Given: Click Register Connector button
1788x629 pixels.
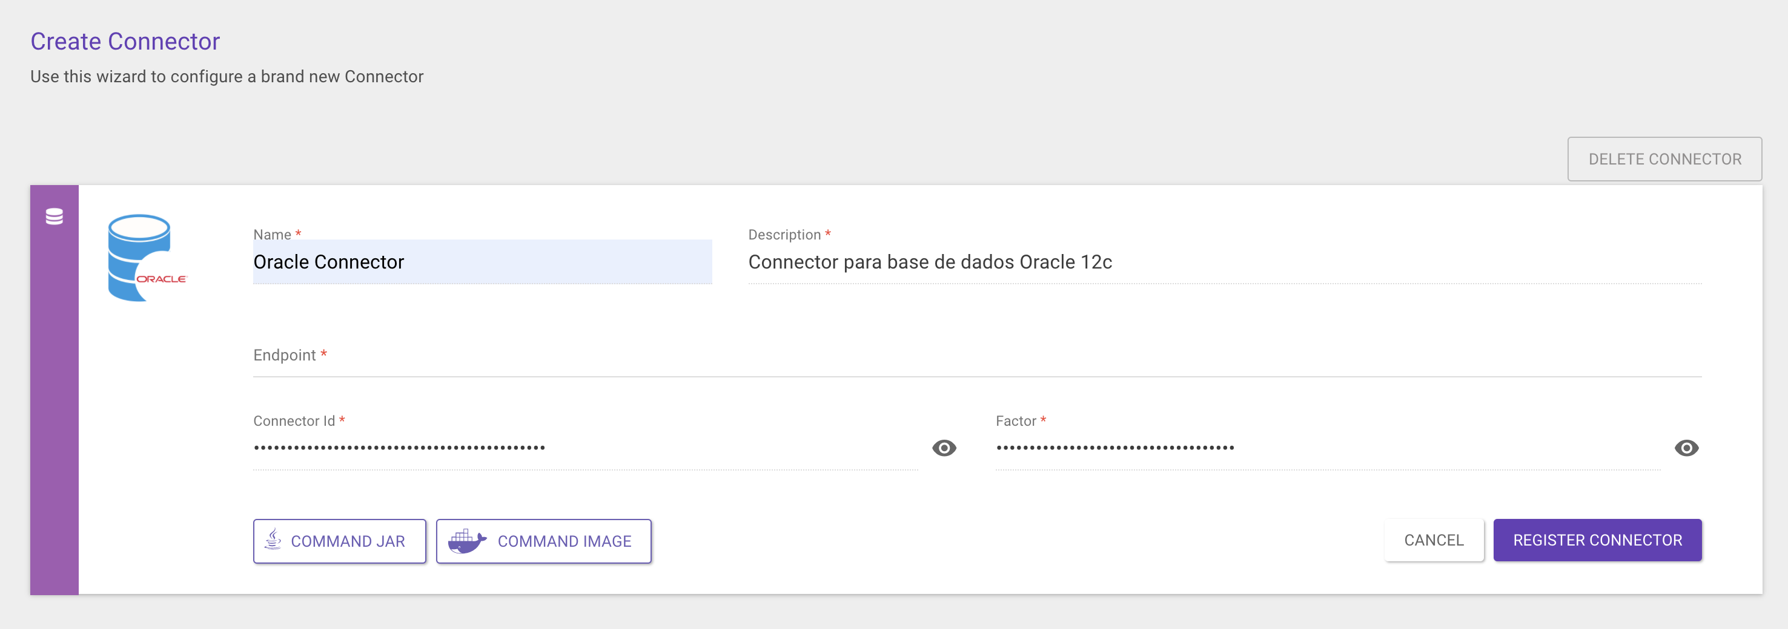Looking at the screenshot, I should [x=1597, y=539].
